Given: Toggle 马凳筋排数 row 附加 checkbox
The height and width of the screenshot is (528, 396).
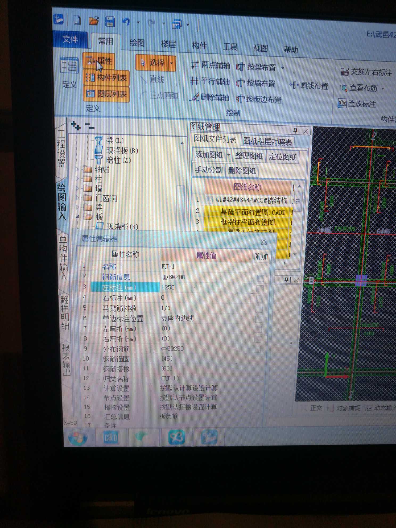Looking at the screenshot, I should point(259,309).
